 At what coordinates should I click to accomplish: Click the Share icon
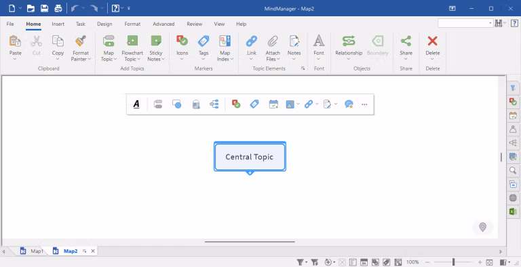406,41
